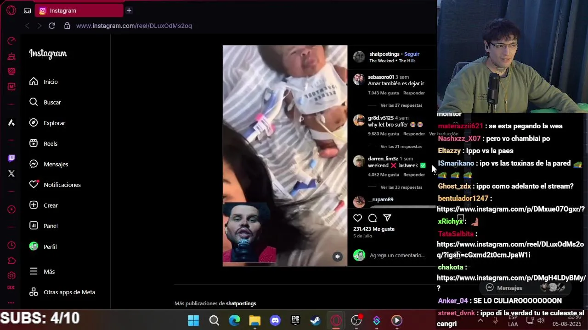Click the Instagram wordmark logo
Screen dimensions: 588x330
pos(48,54)
